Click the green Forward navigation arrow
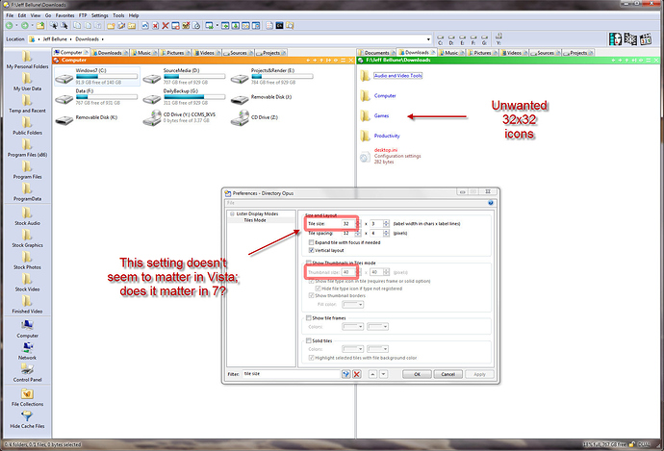 (25, 26)
